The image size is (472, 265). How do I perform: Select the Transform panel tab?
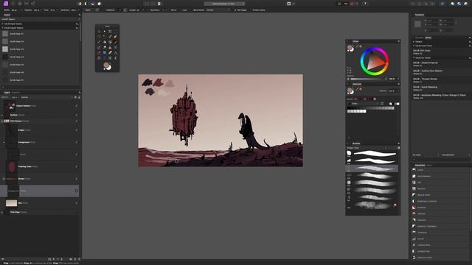coord(420,15)
